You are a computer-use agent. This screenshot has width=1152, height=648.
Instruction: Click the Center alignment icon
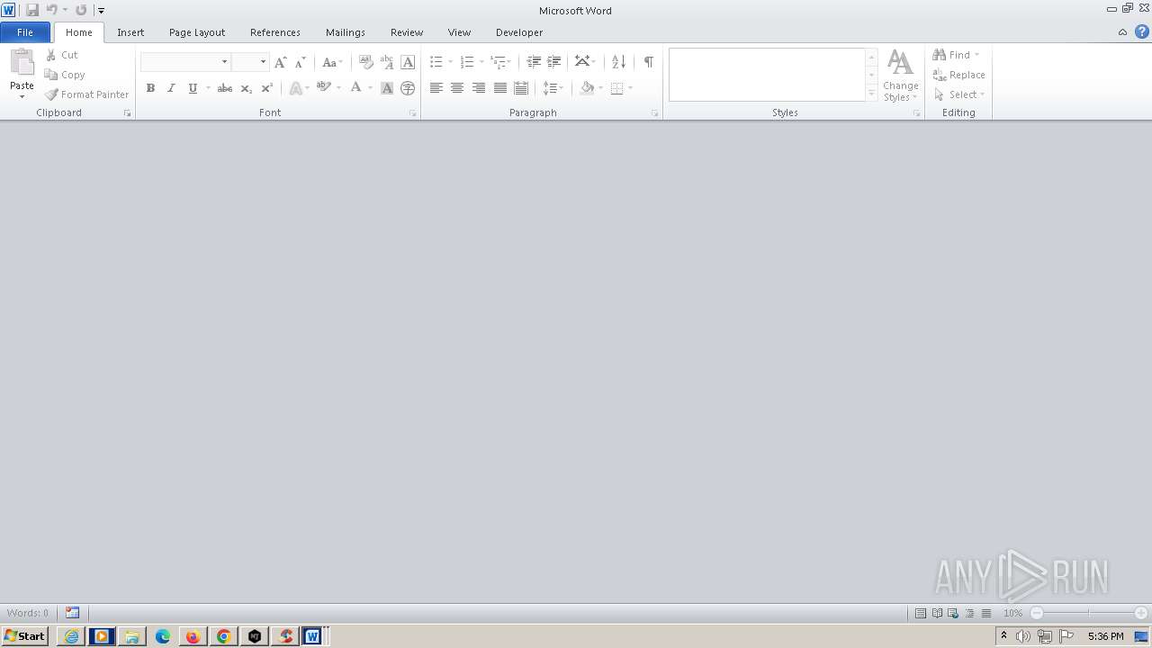point(457,88)
